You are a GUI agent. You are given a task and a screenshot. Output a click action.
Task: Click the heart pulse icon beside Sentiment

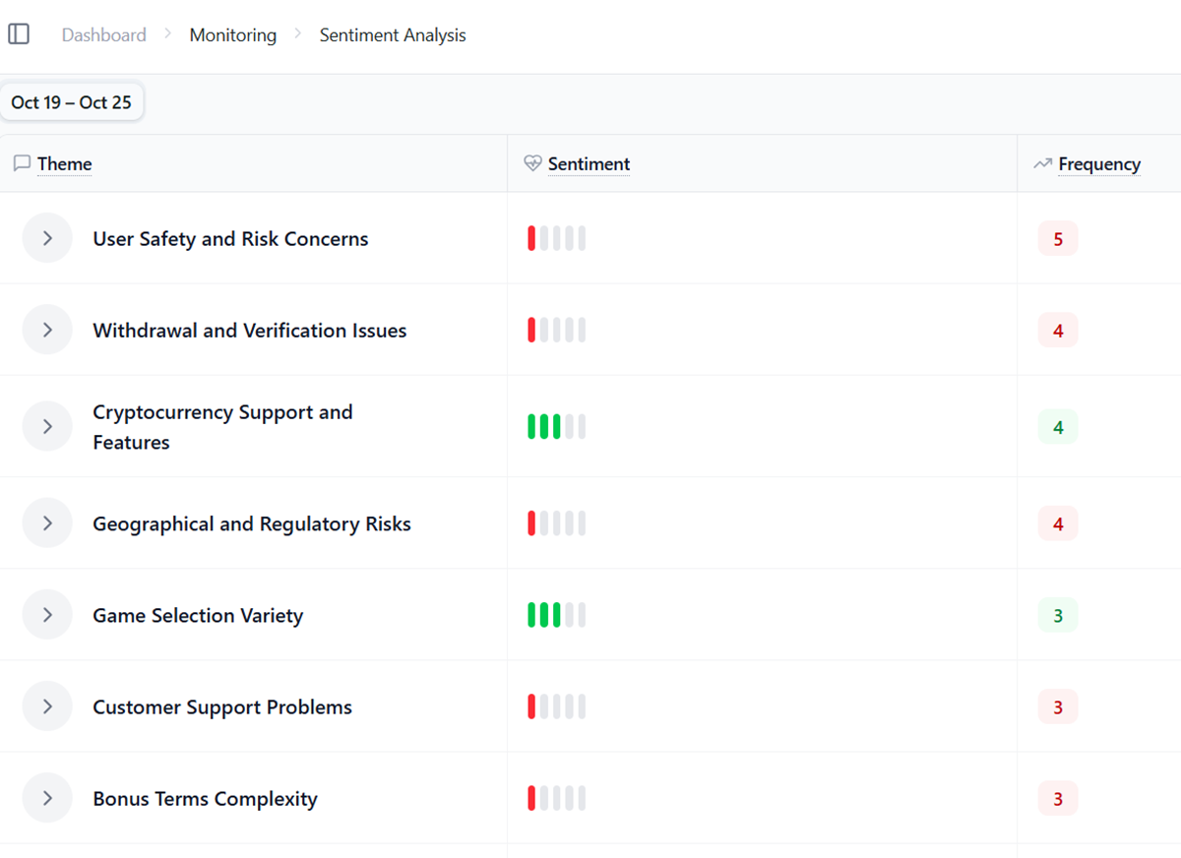tap(532, 163)
